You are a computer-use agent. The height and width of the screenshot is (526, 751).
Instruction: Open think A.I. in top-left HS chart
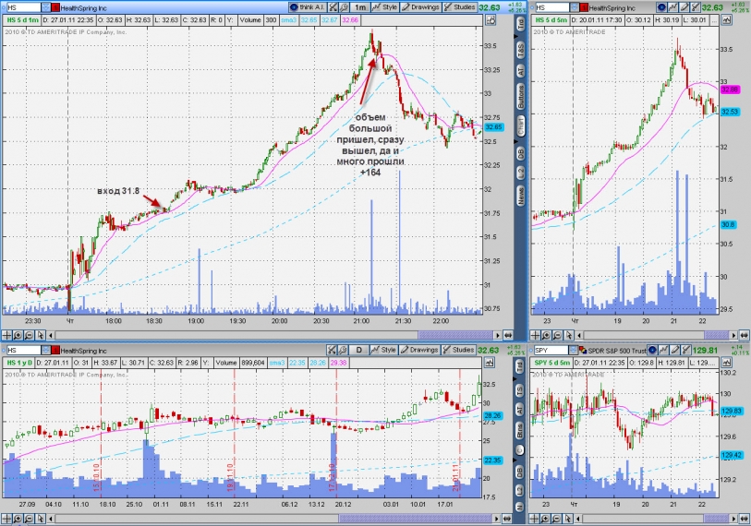coord(308,7)
